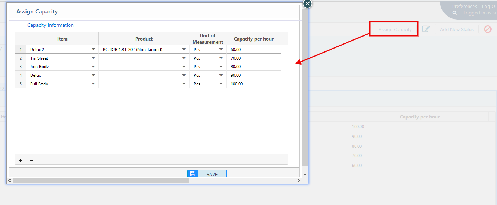Select row number 2 in grid

pos(21,58)
